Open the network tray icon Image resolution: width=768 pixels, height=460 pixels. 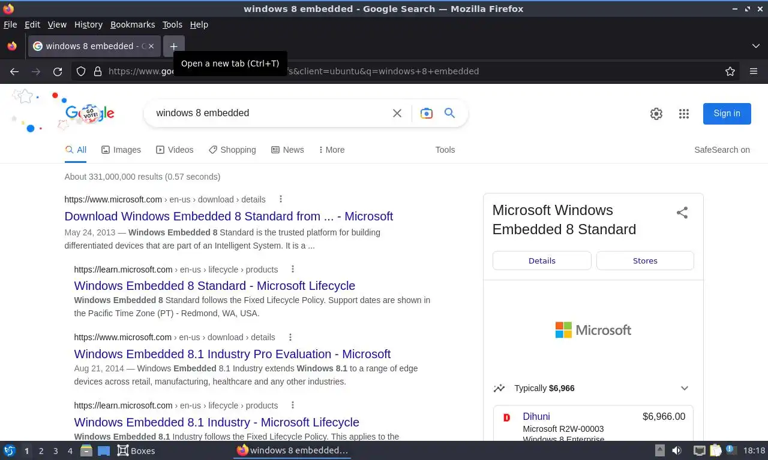click(x=699, y=450)
